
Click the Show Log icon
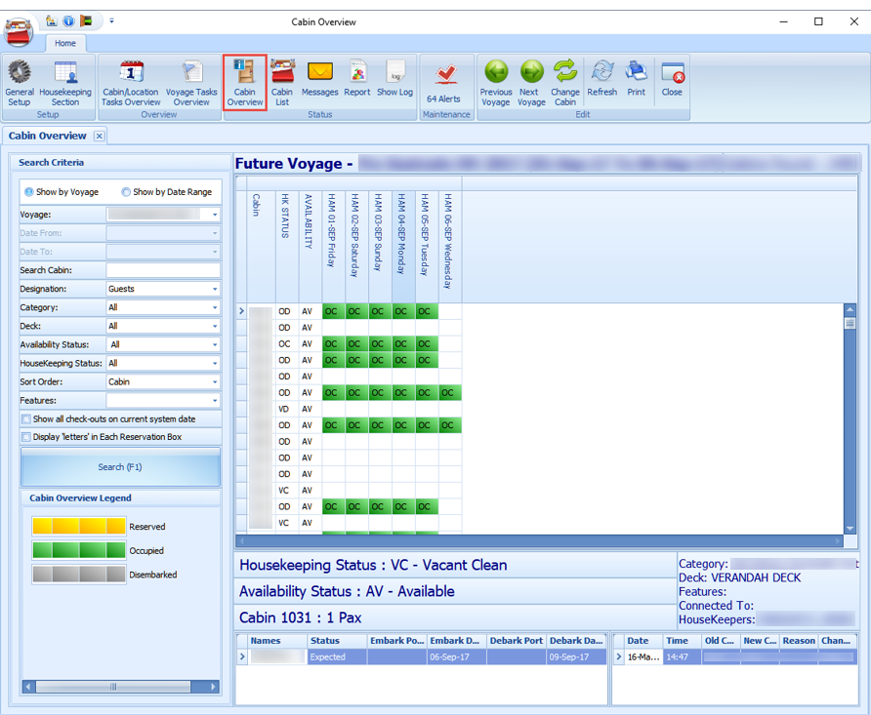(x=394, y=83)
